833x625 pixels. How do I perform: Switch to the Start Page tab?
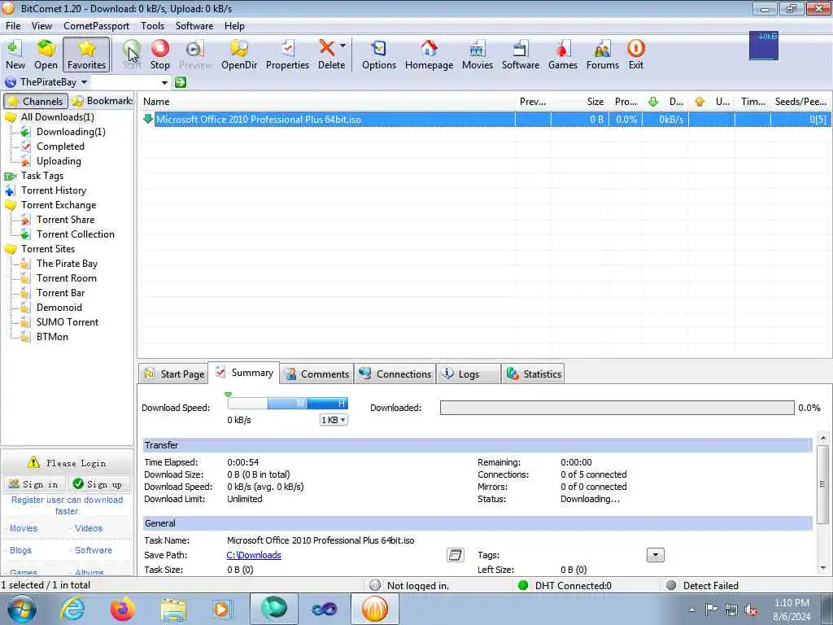[x=174, y=374]
